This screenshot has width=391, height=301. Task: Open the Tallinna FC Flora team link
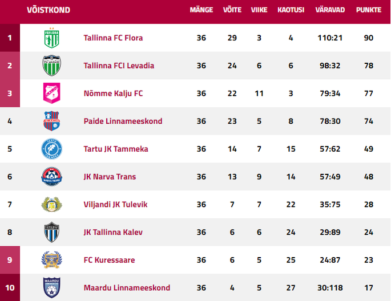click(x=113, y=38)
